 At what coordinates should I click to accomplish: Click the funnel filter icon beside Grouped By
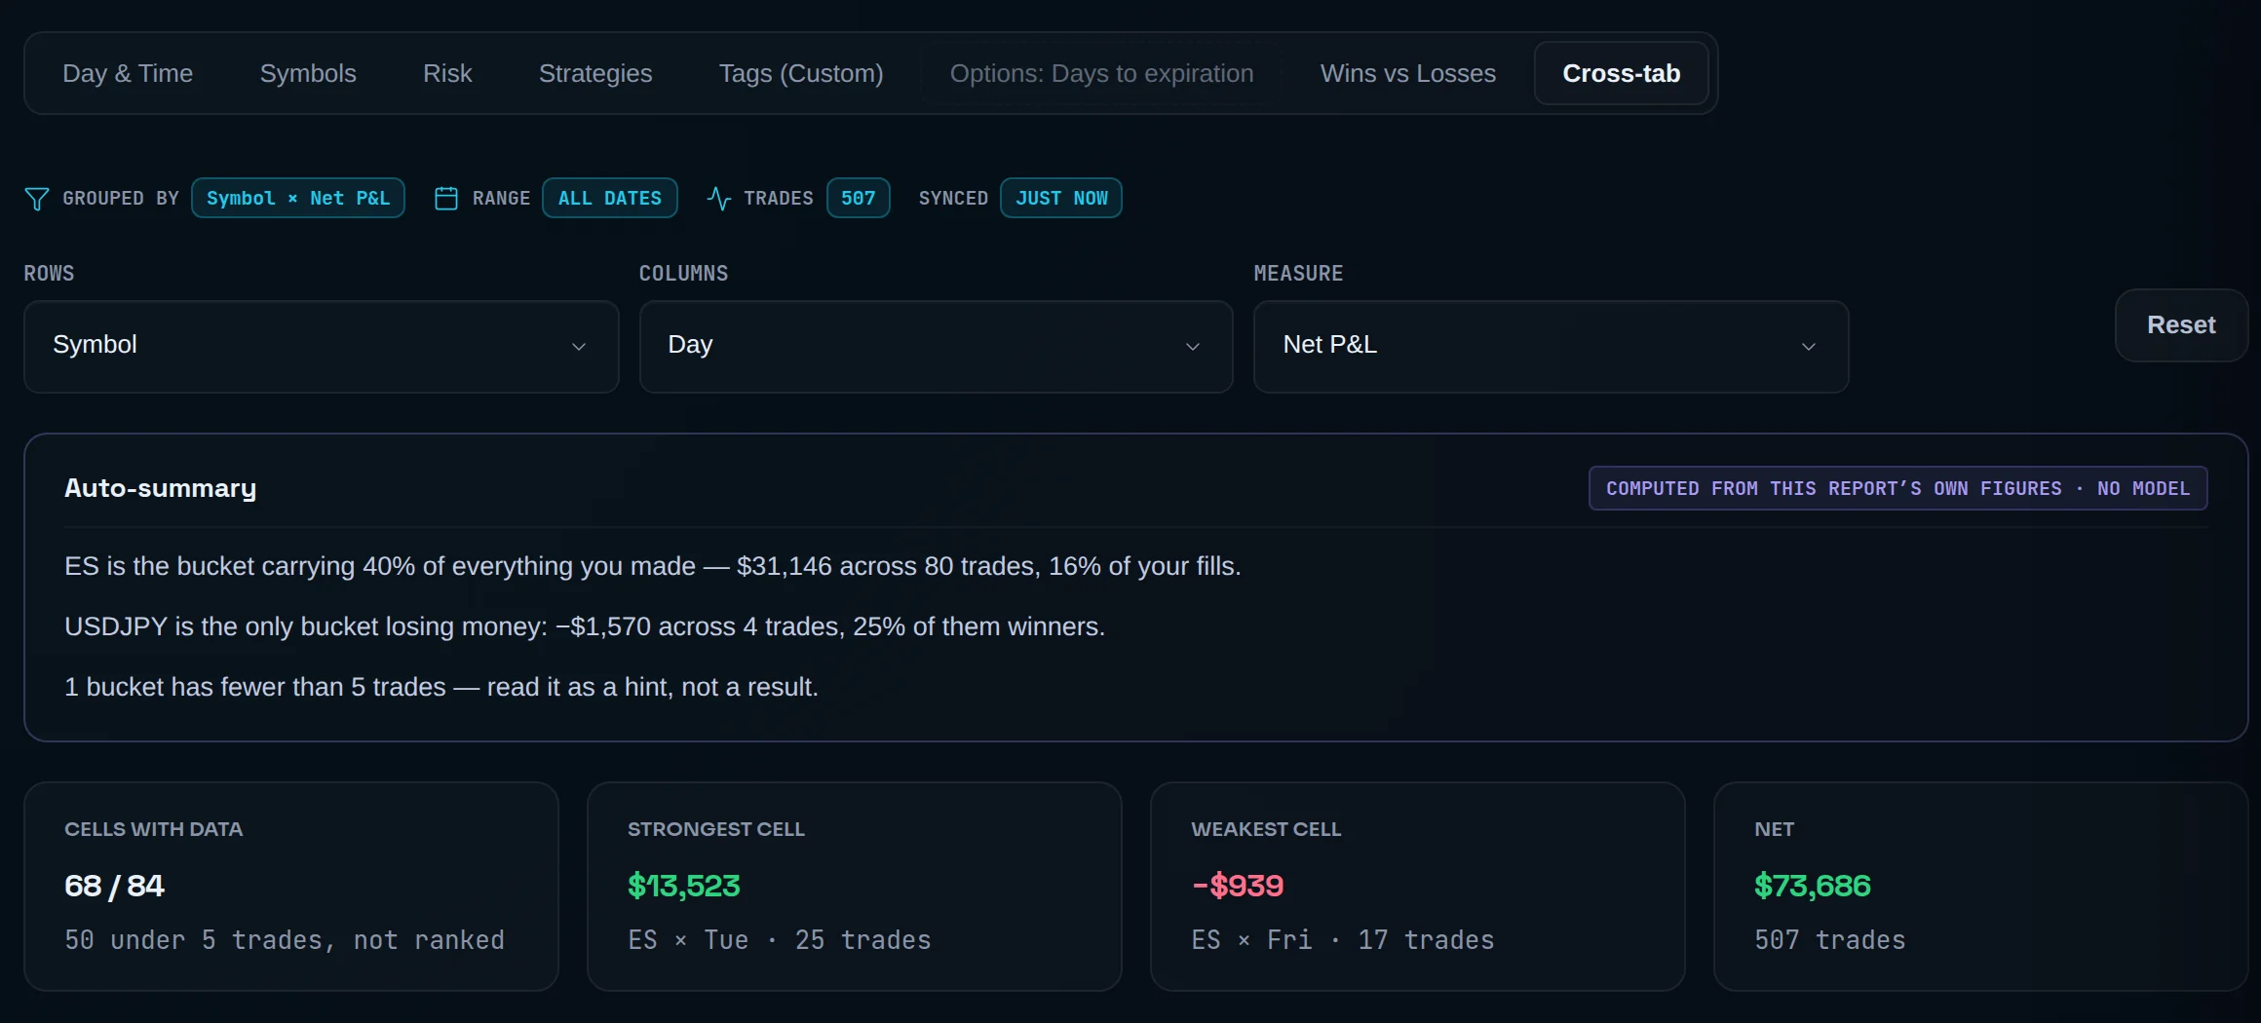[x=37, y=199]
